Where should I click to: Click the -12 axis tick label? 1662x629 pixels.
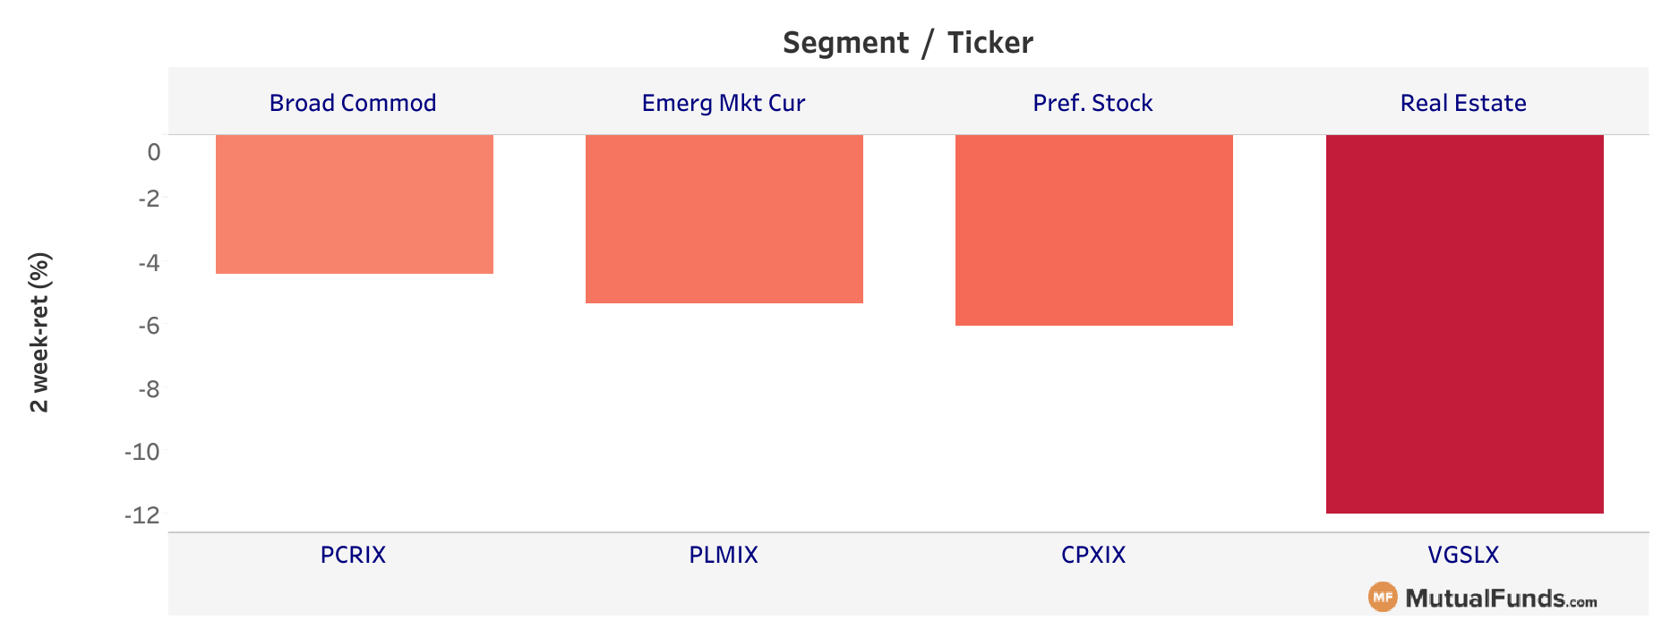[142, 515]
